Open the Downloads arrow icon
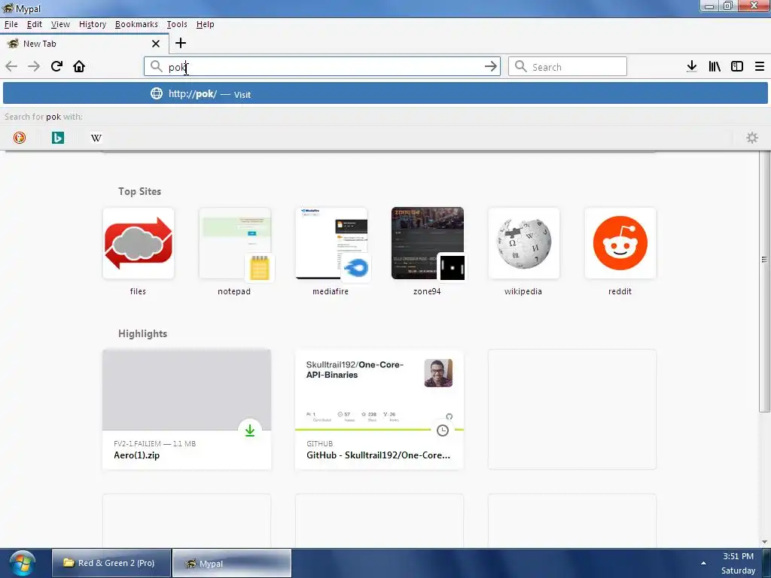 point(692,66)
